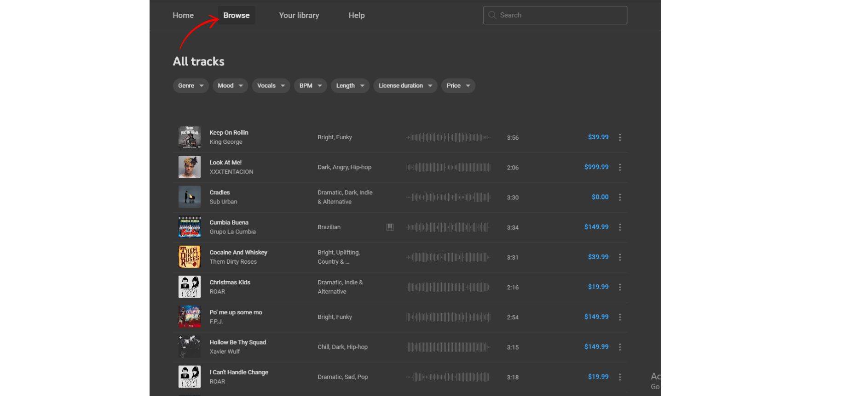Click the $39.99 price for Keep On Rollin
Screen dimensions: 855x396
click(598, 137)
